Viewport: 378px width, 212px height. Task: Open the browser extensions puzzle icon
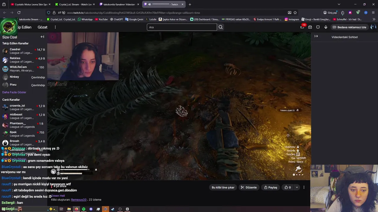point(343,13)
